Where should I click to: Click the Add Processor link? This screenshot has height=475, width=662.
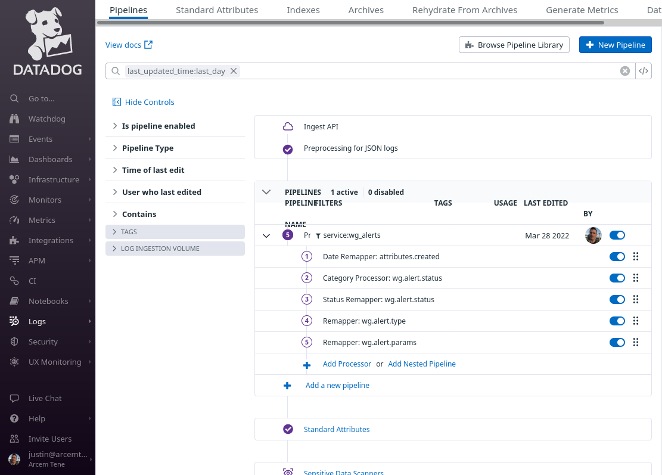tap(347, 364)
